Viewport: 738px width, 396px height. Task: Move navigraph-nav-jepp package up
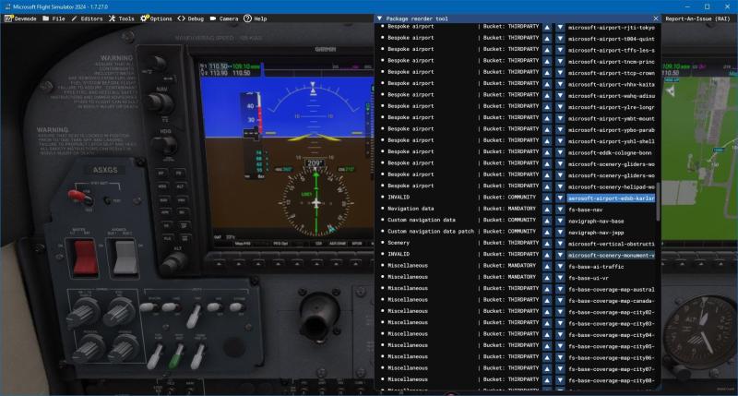(547, 232)
